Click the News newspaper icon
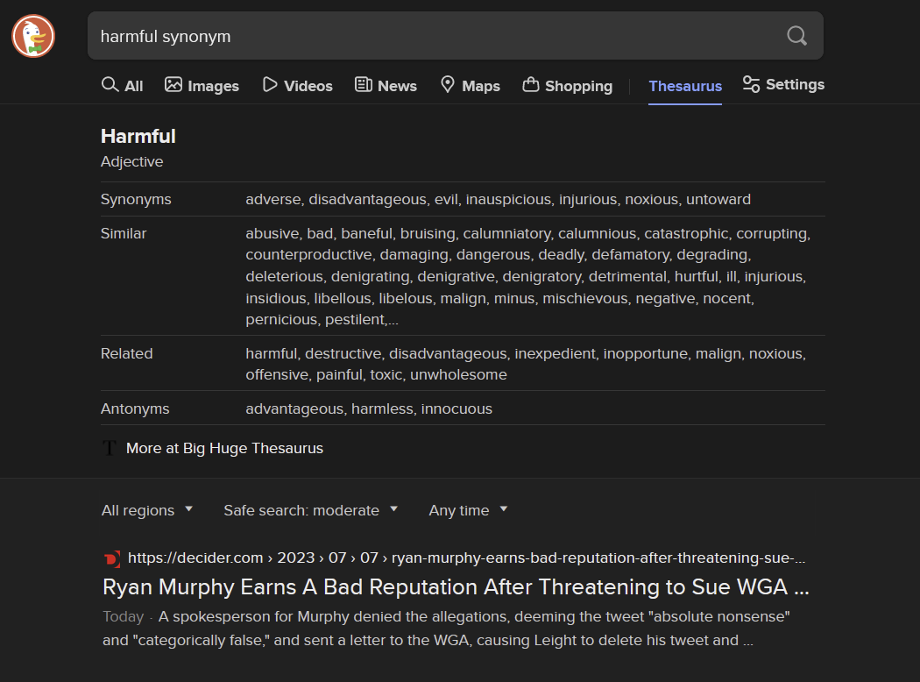The width and height of the screenshot is (920, 682). [364, 85]
